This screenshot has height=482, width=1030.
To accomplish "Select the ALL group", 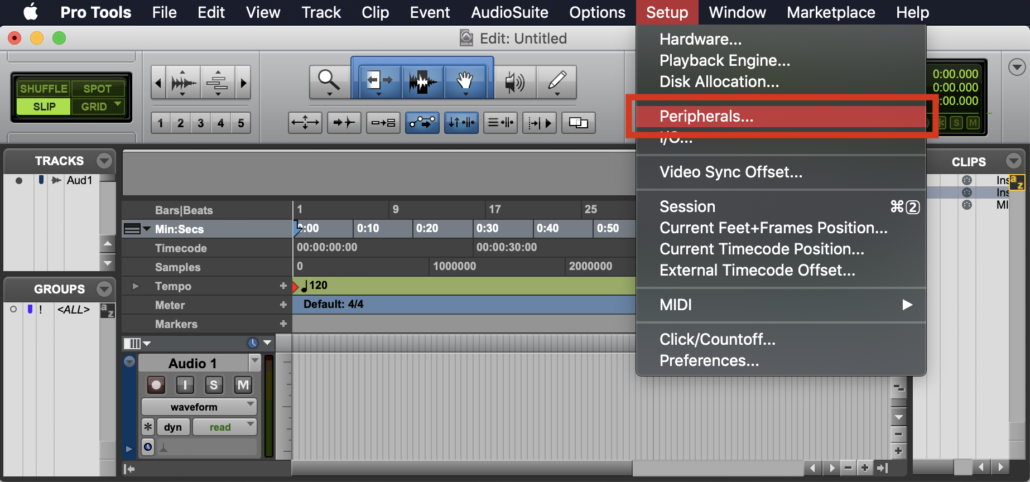I will point(73,310).
